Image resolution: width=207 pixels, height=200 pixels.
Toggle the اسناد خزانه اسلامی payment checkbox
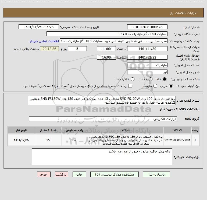point(130,86)
